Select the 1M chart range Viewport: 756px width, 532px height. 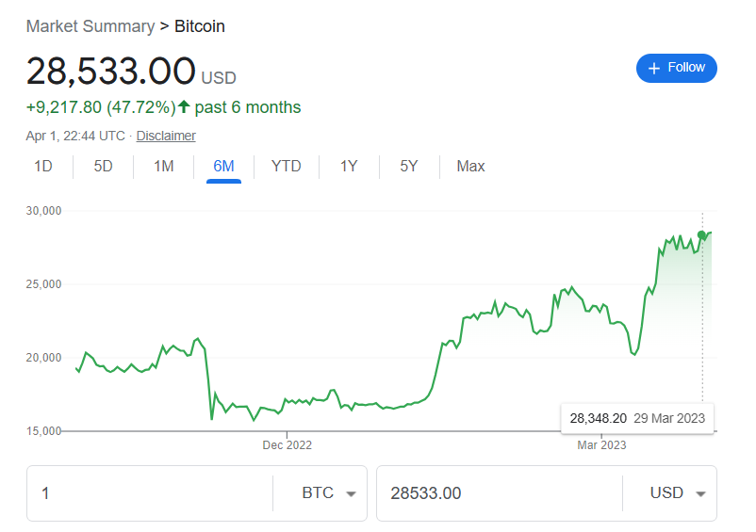[163, 167]
